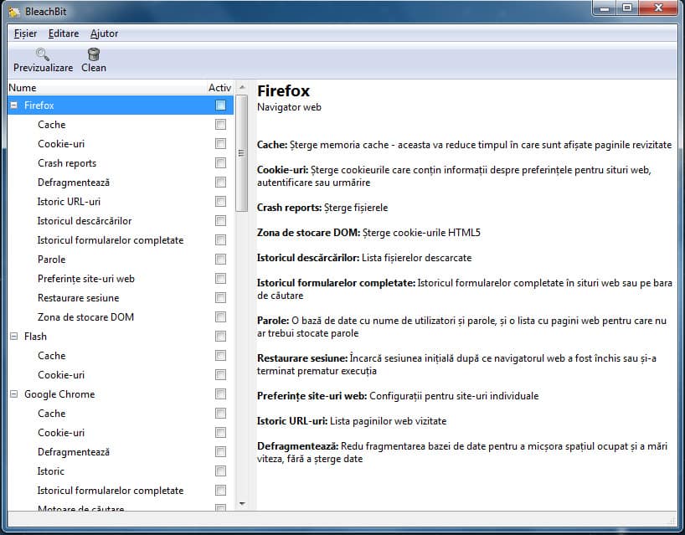Toggle the Google Chrome group checkbox
This screenshot has height=535, width=685.
[x=220, y=394]
